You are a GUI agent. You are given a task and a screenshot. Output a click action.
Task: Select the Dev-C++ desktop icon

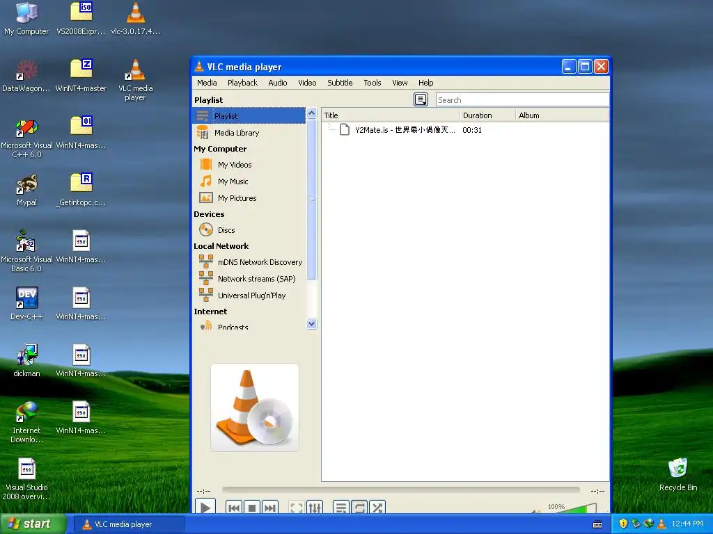26,303
